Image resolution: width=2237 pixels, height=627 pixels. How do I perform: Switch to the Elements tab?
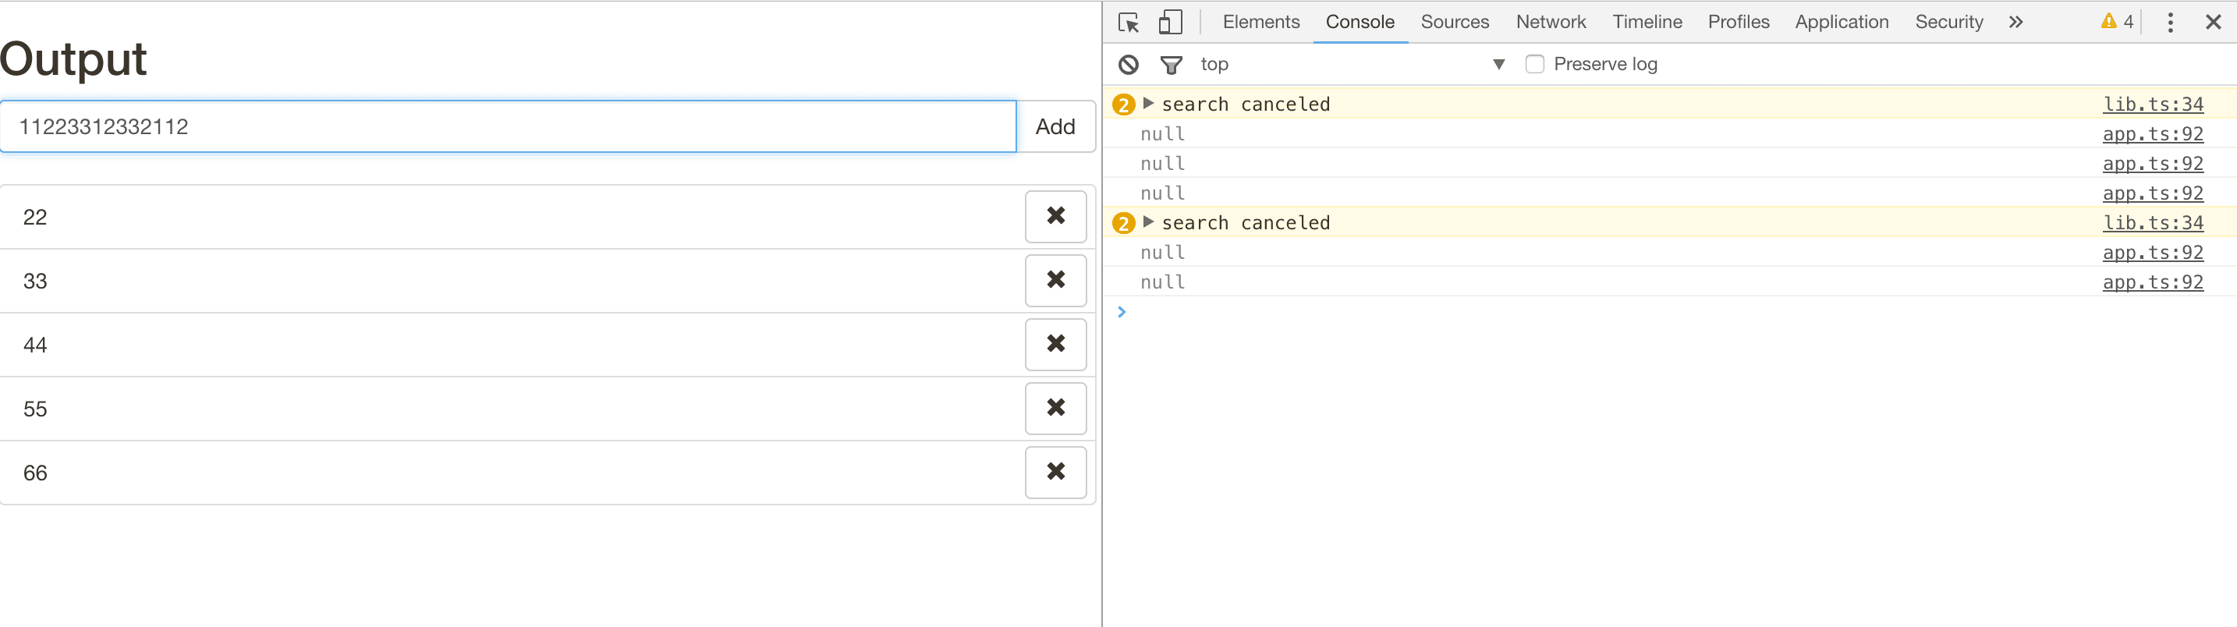(1261, 23)
